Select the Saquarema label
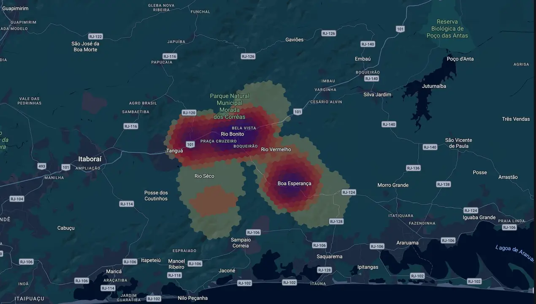This screenshot has width=536, height=304. click(330, 257)
